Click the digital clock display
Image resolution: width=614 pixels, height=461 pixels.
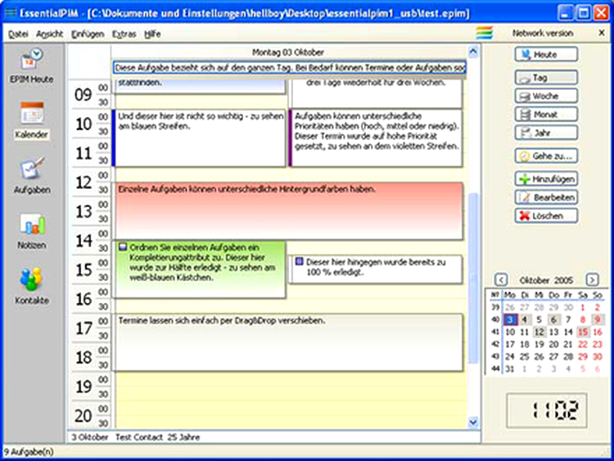coord(547,410)
